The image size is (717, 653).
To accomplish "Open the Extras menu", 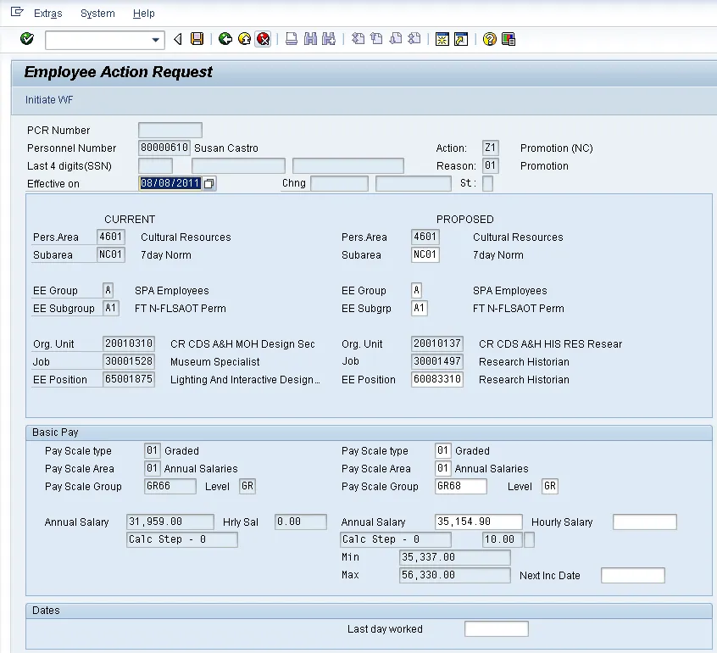I will (x=47, y=14).
